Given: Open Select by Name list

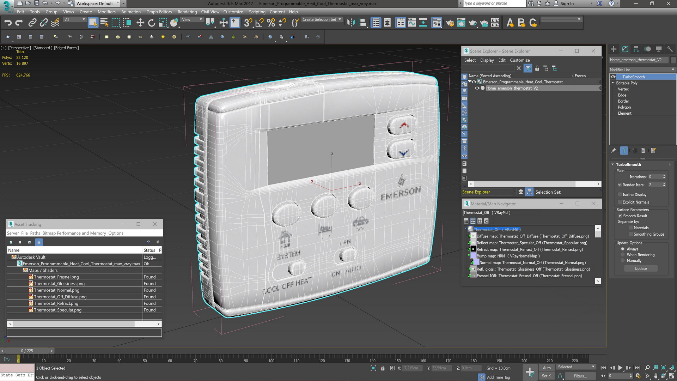Looking at the screenshot, I should point(104,23).
